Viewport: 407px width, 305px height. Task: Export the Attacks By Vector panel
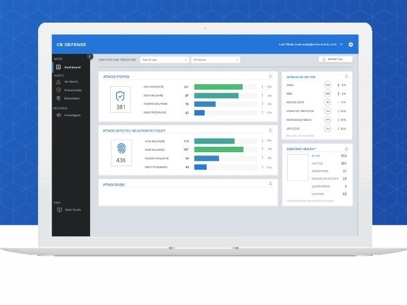pos(346,76)
